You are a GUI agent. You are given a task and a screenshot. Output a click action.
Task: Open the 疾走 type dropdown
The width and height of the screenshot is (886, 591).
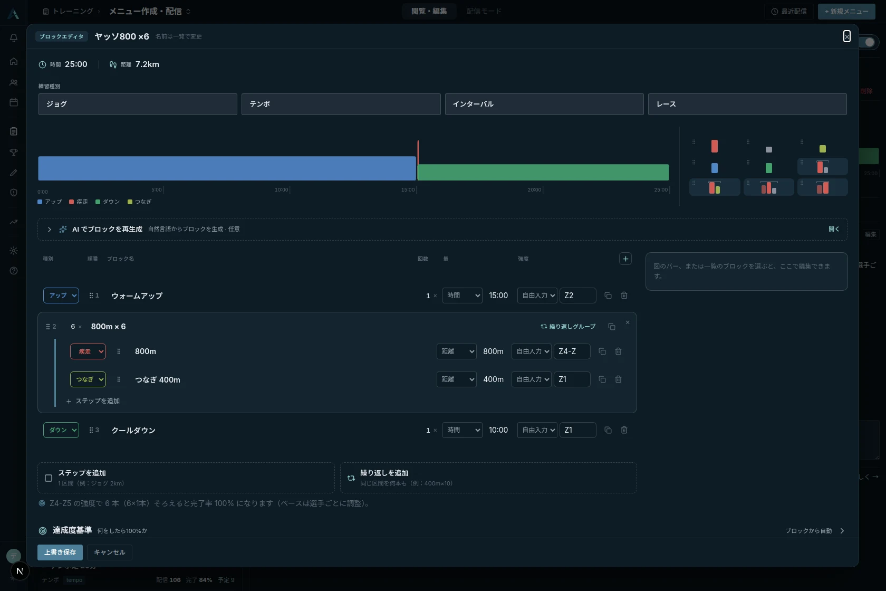(88, 351)
